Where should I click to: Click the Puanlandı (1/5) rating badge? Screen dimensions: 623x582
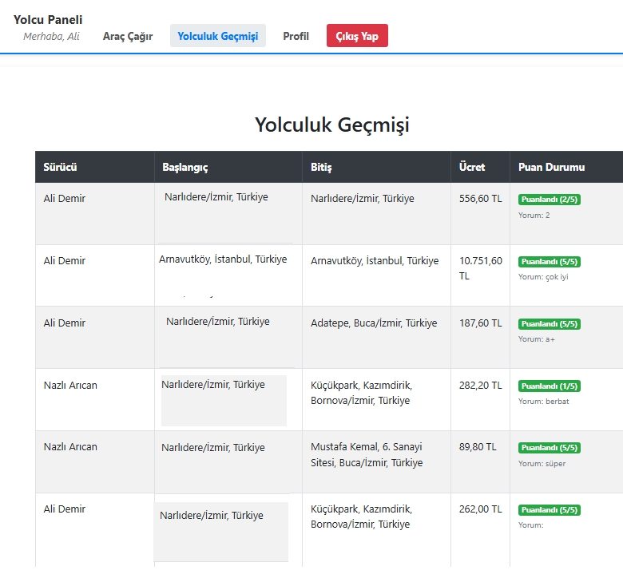pos(549,386)
